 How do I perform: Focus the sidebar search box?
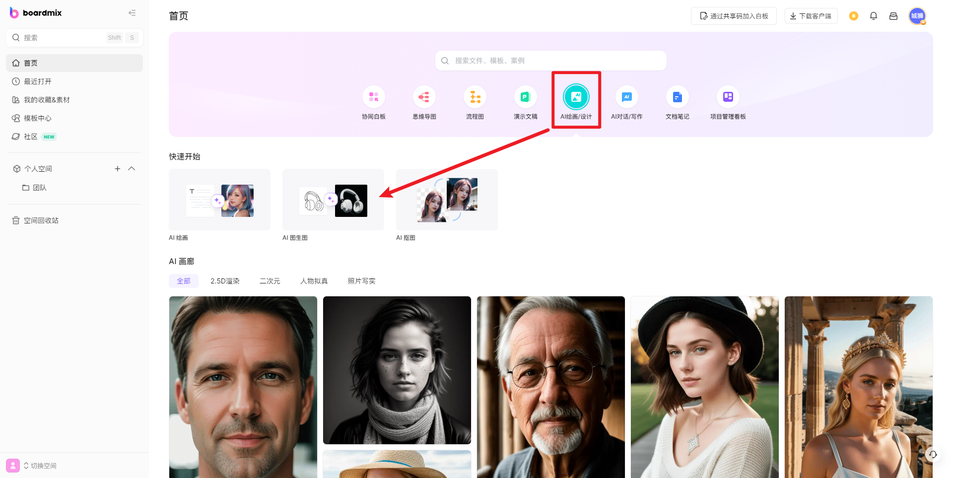tap(74, 38)
